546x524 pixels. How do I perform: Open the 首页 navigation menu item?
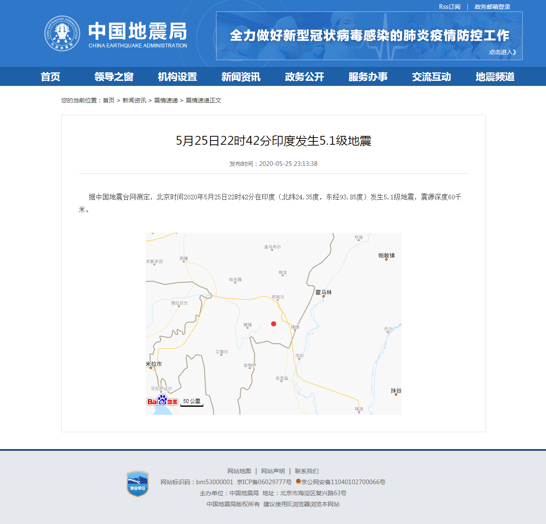(50, 77)
